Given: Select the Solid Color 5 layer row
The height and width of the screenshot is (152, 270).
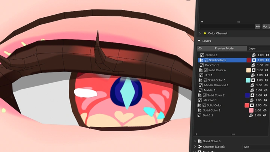Looking at the screenshot, I should point(233,60).
